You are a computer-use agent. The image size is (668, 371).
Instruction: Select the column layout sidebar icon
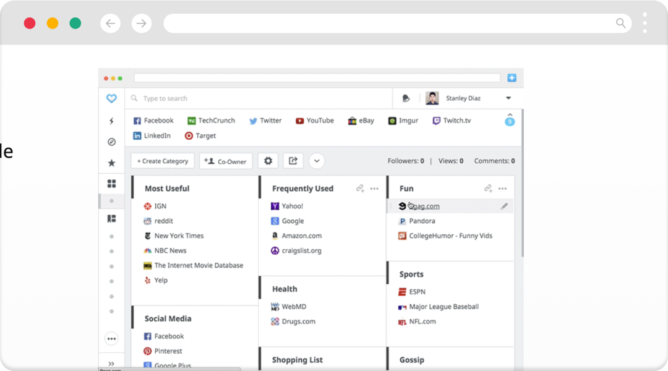coord(111,218)
